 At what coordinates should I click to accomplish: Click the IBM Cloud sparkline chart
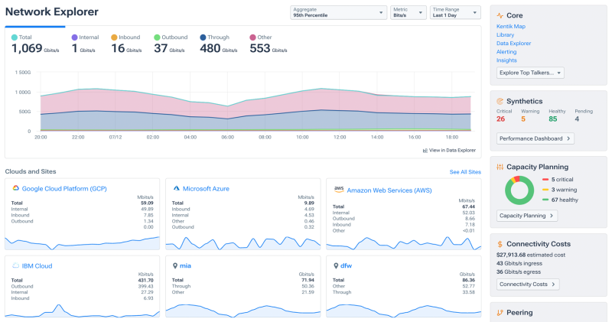82,311
